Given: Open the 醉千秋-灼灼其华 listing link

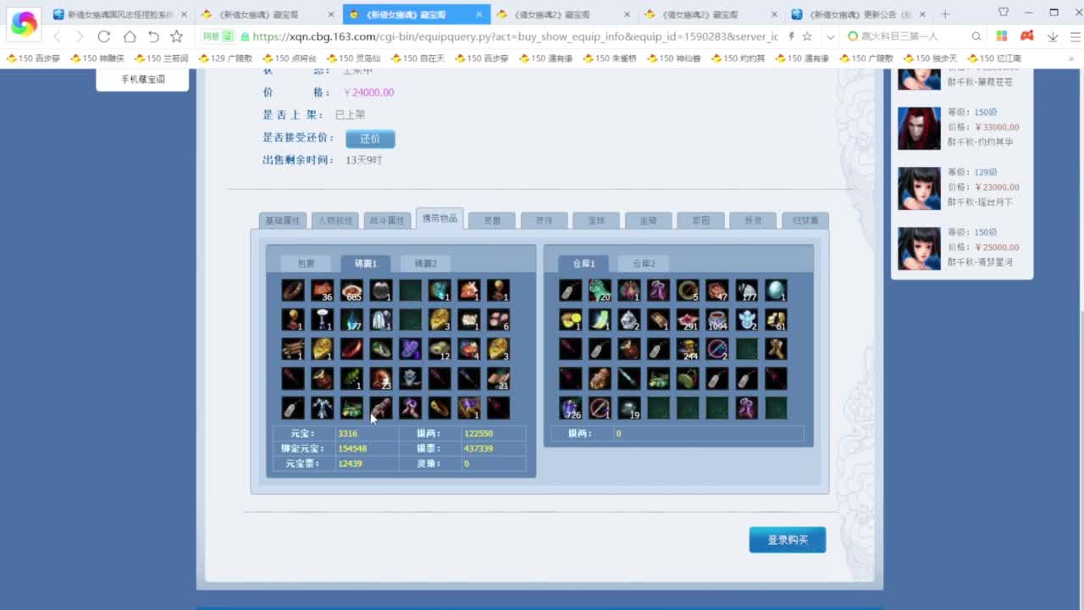Looking at the screenshot, I should [980, 142].
